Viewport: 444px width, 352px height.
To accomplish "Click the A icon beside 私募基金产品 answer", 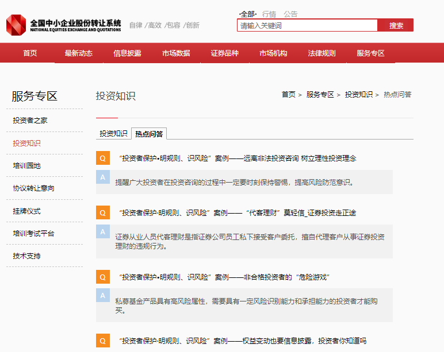I will tap(102, 296).
